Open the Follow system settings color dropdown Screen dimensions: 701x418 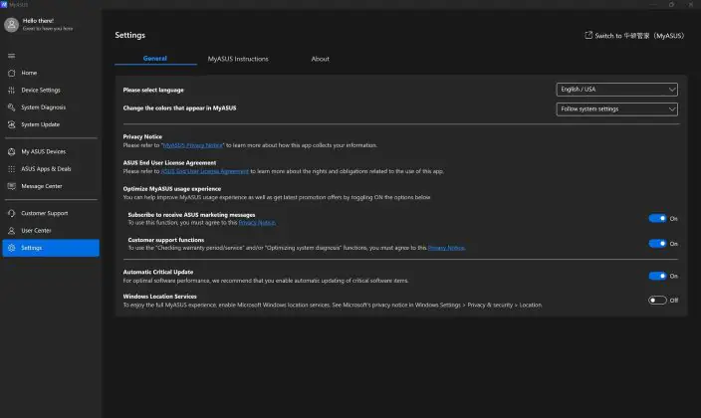[x=617, y=109]
